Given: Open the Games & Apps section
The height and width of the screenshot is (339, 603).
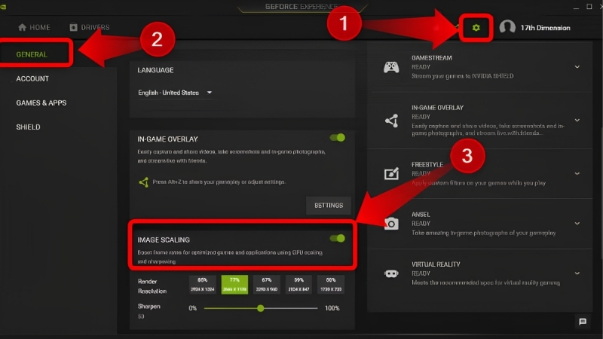Looking at the screenshot, I should 41,102.
